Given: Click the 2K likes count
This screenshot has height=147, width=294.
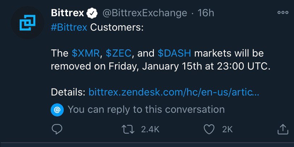Looking at the screenshot, I should coord(227,129).
